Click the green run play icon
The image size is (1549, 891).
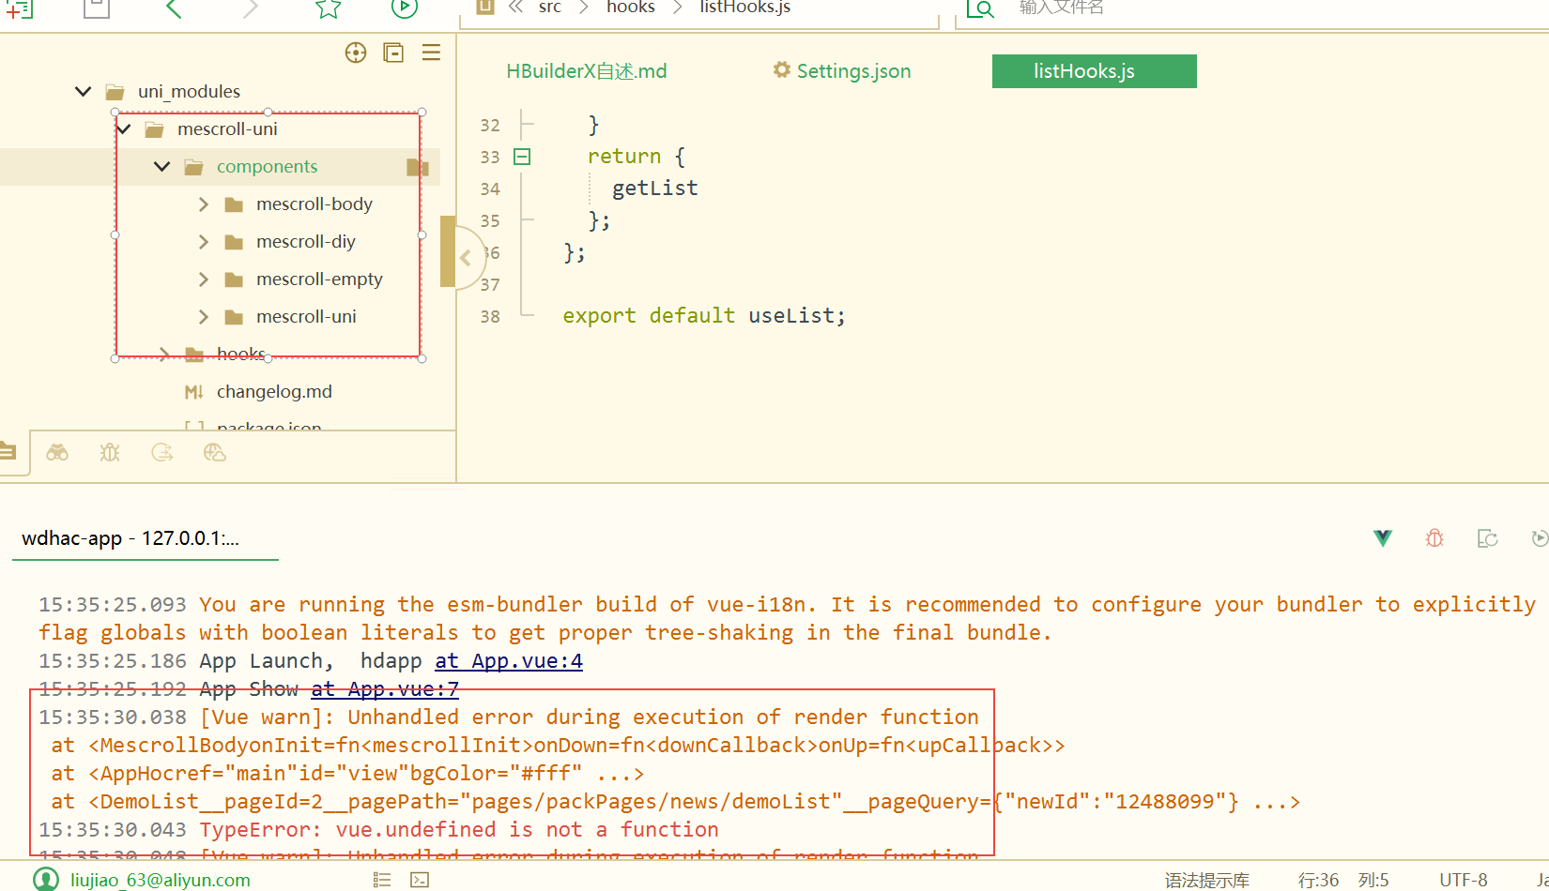coord(404,8)
